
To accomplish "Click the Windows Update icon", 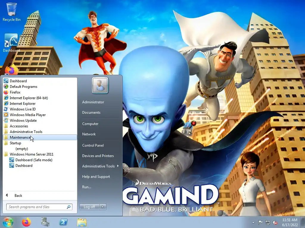I will [6, 120].
